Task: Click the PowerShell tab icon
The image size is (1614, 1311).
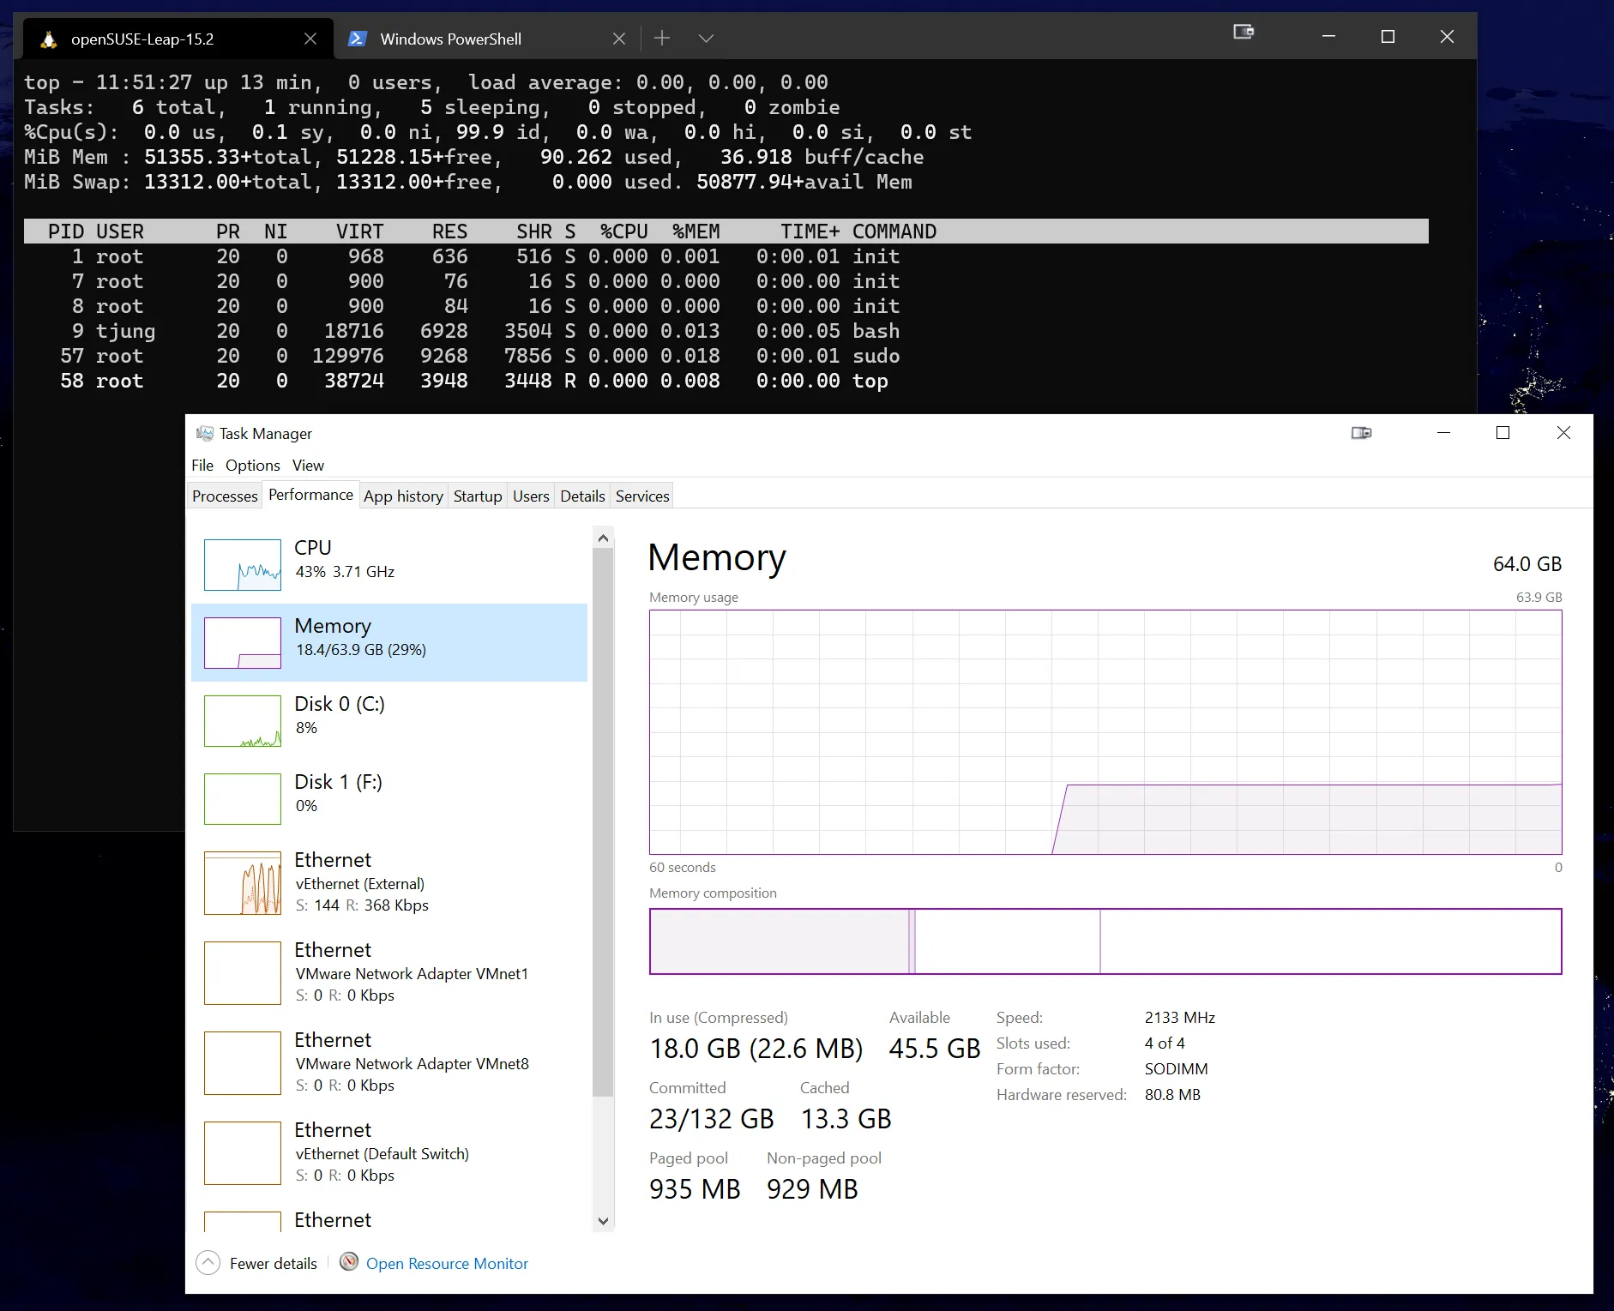Action: [358, 39]
